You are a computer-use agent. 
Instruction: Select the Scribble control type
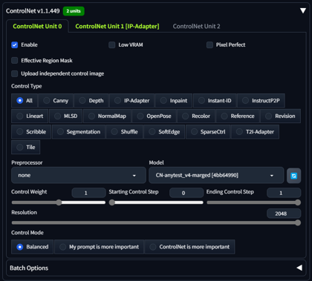[x=31, y=132]
